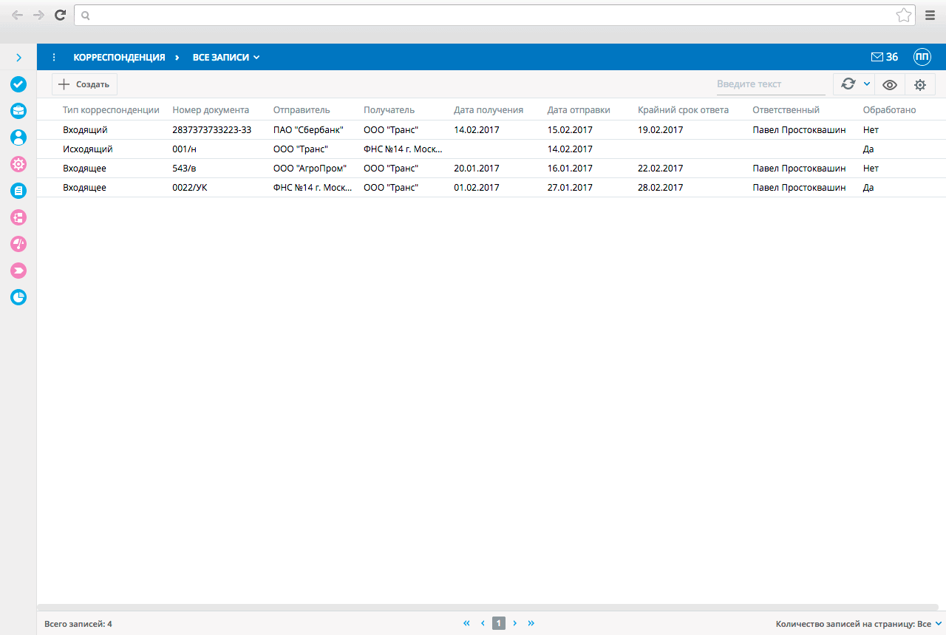Image resolution: width=946 pixels, height=635 pixels.
Task: Open the blue checkmark tasks icon in sidebar
Action: click(18, 84)
